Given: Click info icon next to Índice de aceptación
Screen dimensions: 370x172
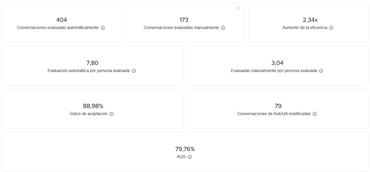Looking at the screenshot, I should (112, 114).
